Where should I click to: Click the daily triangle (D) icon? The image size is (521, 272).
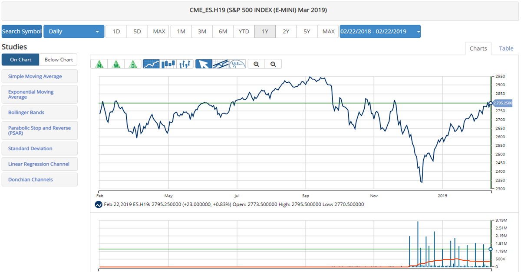point(132,64)
